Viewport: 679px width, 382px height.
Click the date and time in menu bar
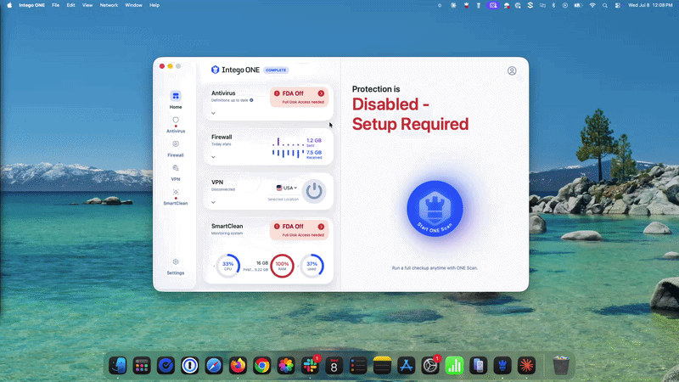pyautogui.click(x=650, y=5)
